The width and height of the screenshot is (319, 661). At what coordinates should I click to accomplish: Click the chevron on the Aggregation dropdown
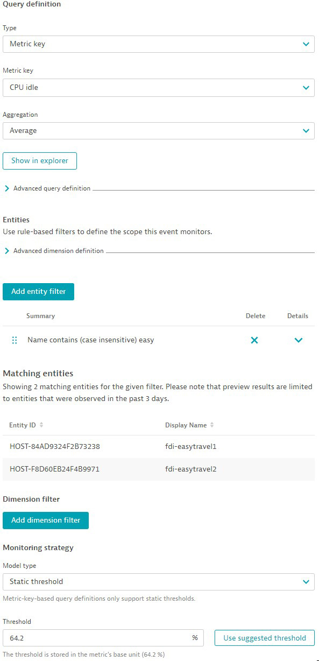306,131
